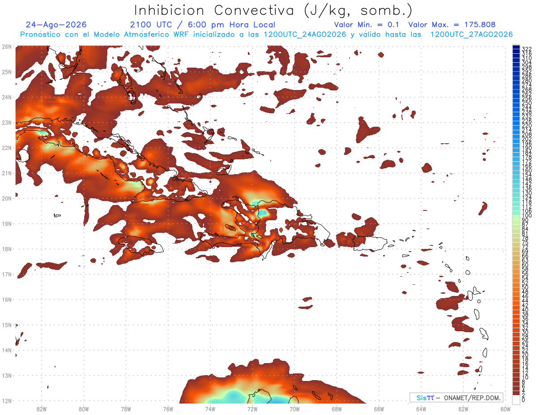Screen dimensions: 537x415
Task: Click the "68W" longitude label
Action: point(337,409)
